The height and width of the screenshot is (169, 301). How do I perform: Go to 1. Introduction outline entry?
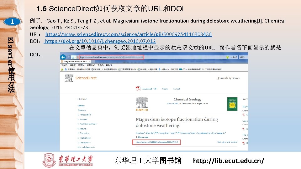click(x=84, y=115)
